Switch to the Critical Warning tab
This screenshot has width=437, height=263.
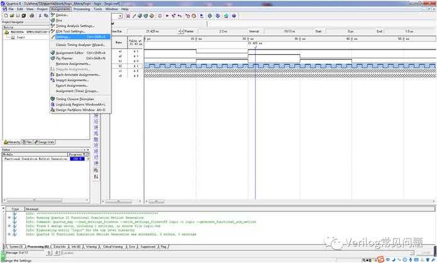coord(113,247)
